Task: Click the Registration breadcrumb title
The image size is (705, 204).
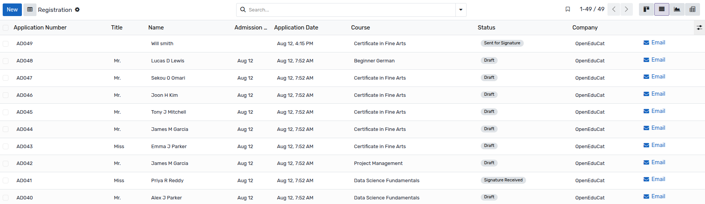Action: [x=55, y=10]
